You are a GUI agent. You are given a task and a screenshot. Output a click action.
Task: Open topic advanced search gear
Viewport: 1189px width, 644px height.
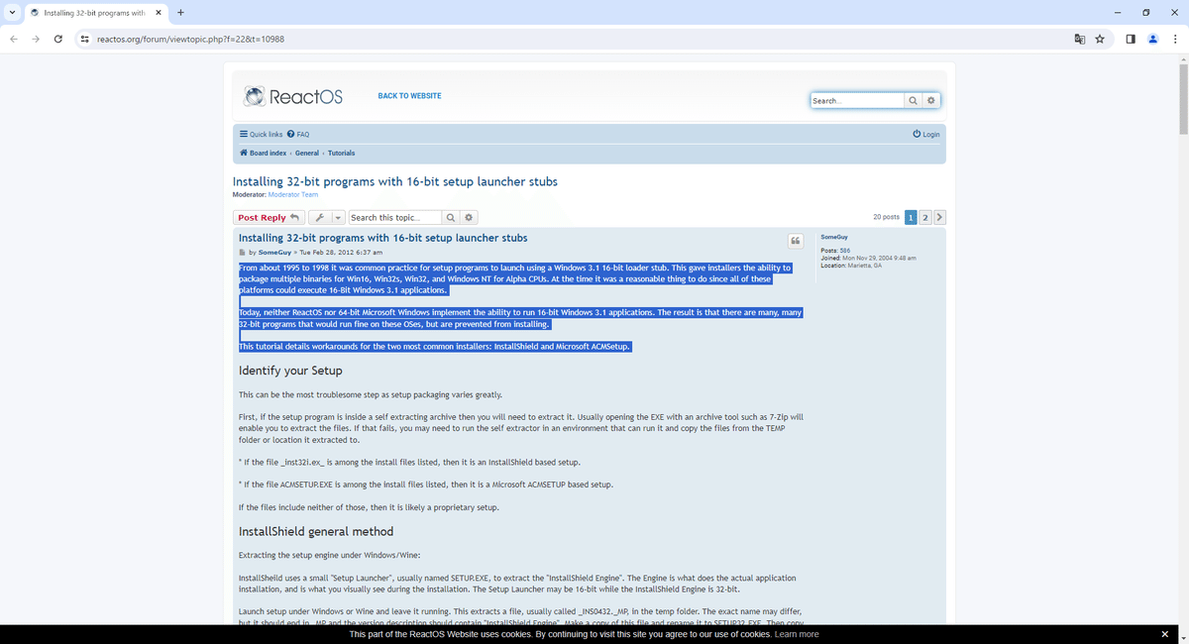(469, 217)
